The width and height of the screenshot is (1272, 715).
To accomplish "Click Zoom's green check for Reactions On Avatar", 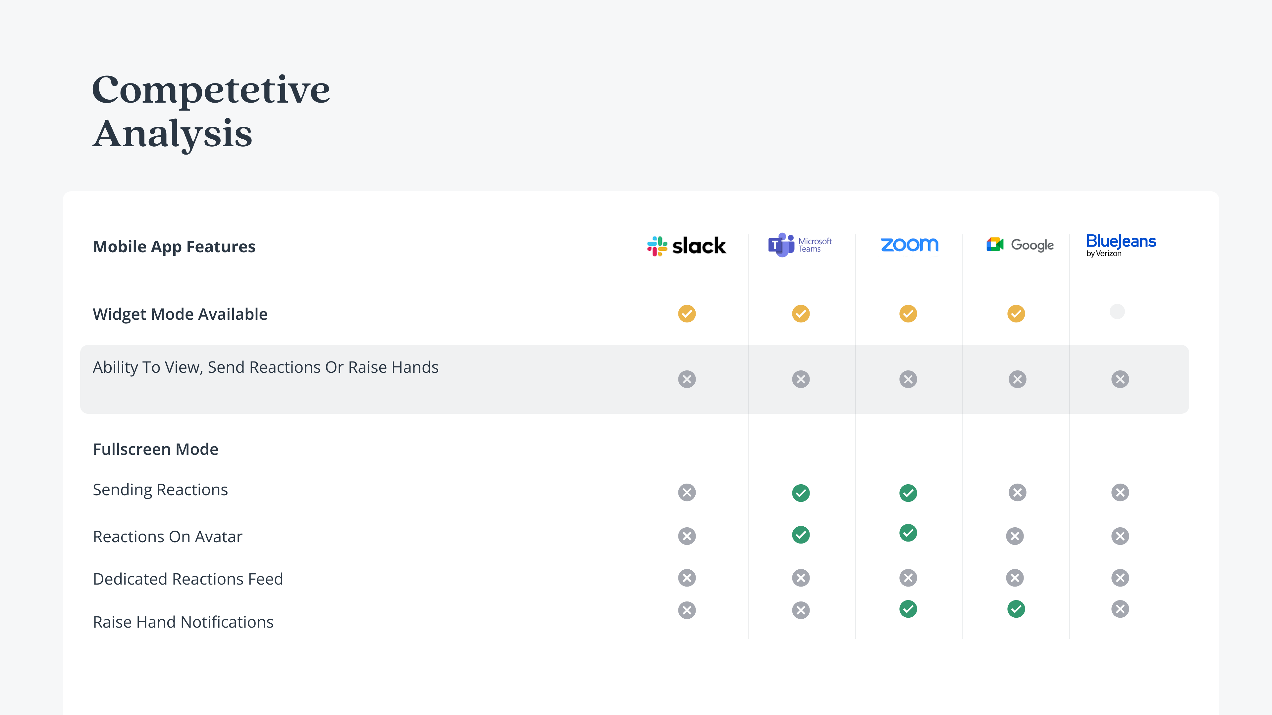I will 908,533.
